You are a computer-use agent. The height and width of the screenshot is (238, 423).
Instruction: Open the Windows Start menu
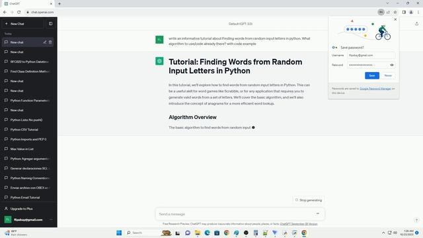119,233
